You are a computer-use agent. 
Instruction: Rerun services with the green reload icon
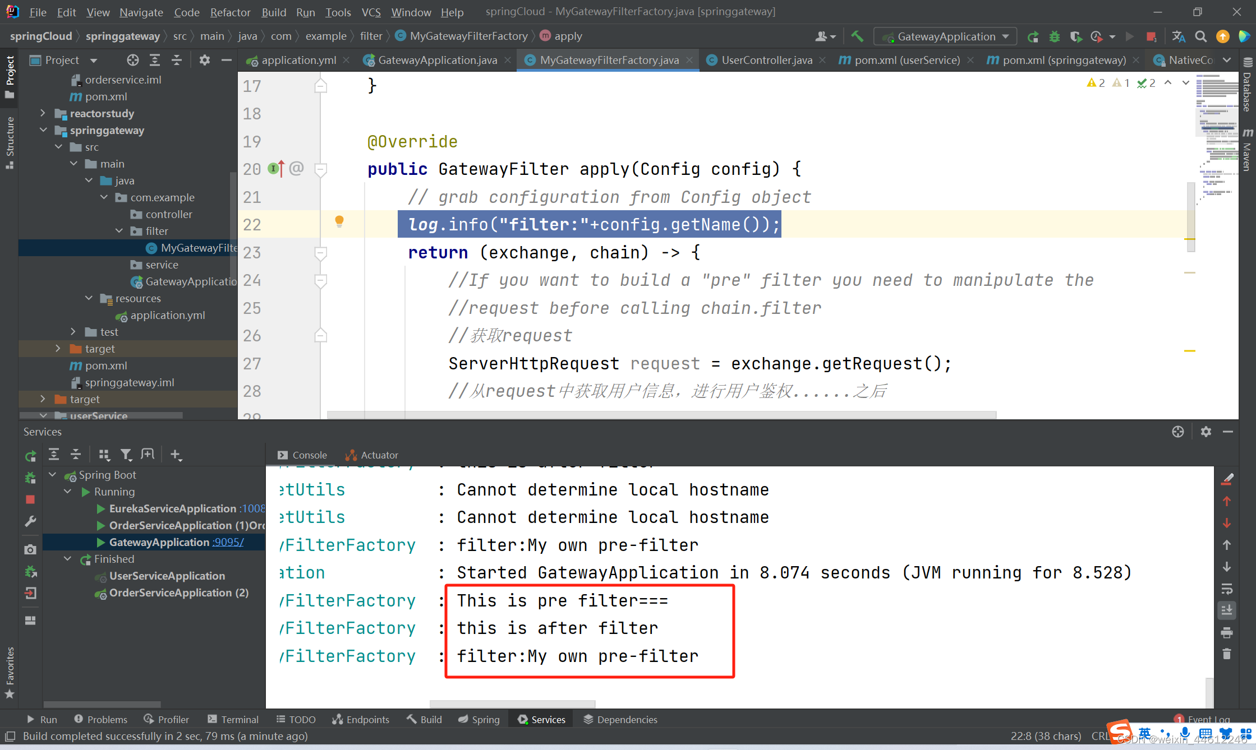30,456
